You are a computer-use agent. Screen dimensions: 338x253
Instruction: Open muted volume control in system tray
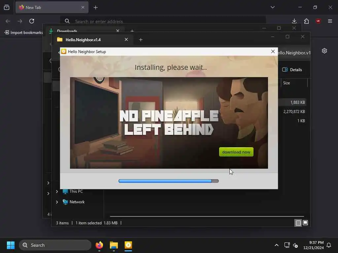295,245
